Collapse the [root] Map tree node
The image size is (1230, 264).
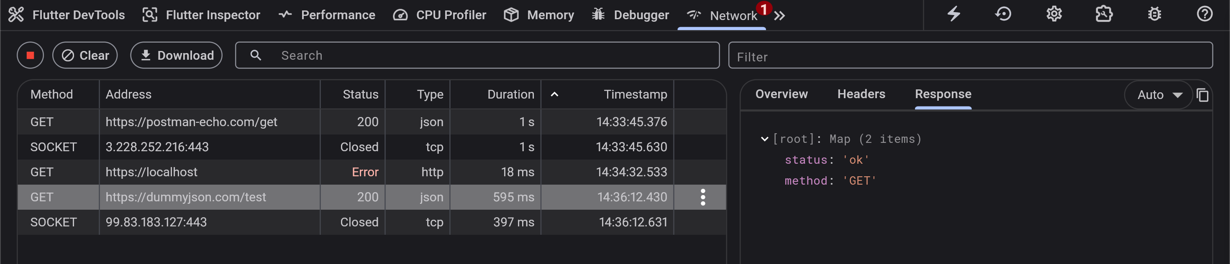pos(764,139)
